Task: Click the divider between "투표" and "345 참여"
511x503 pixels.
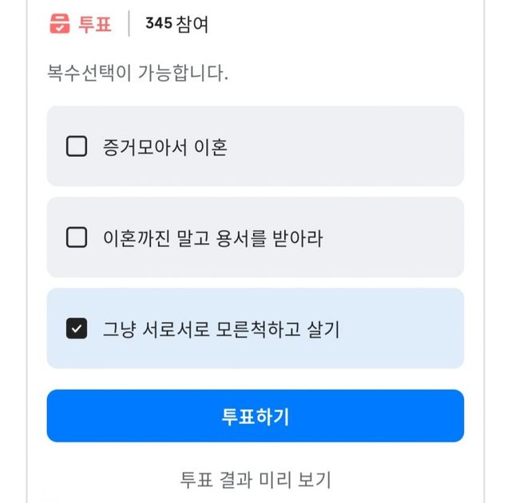Action: tap(129, 24)
